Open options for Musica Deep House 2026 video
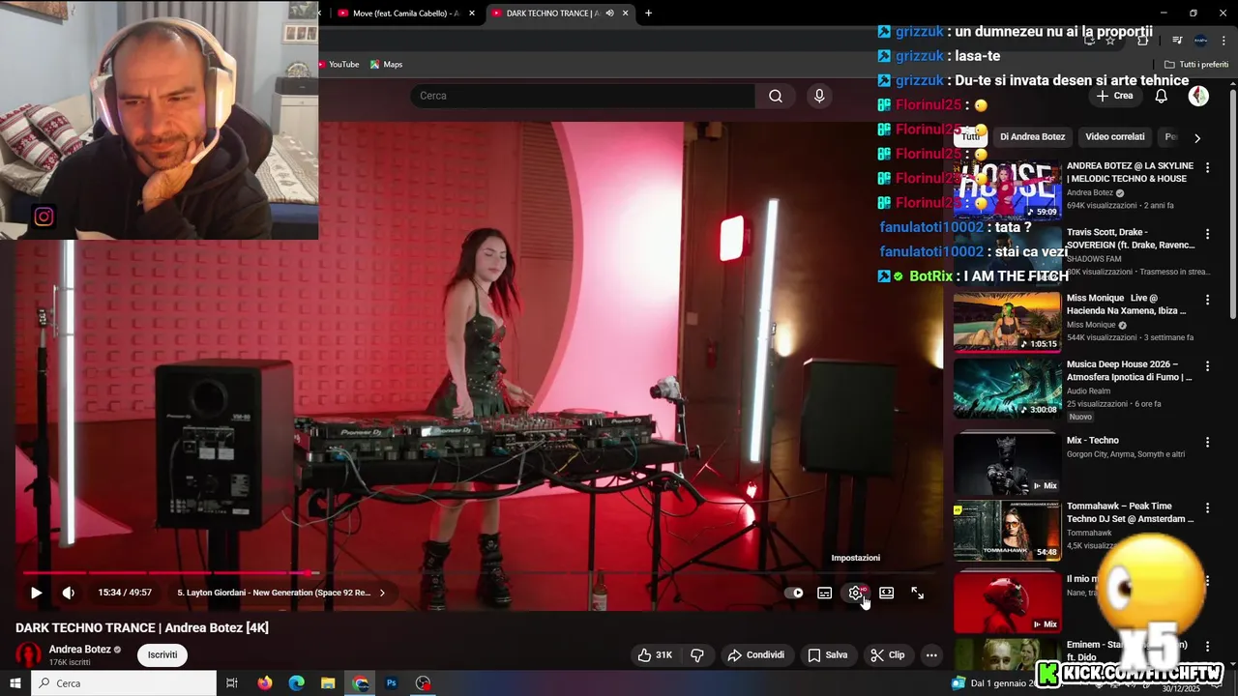The image size is (1238, 696). click(x=1207, y=365)
